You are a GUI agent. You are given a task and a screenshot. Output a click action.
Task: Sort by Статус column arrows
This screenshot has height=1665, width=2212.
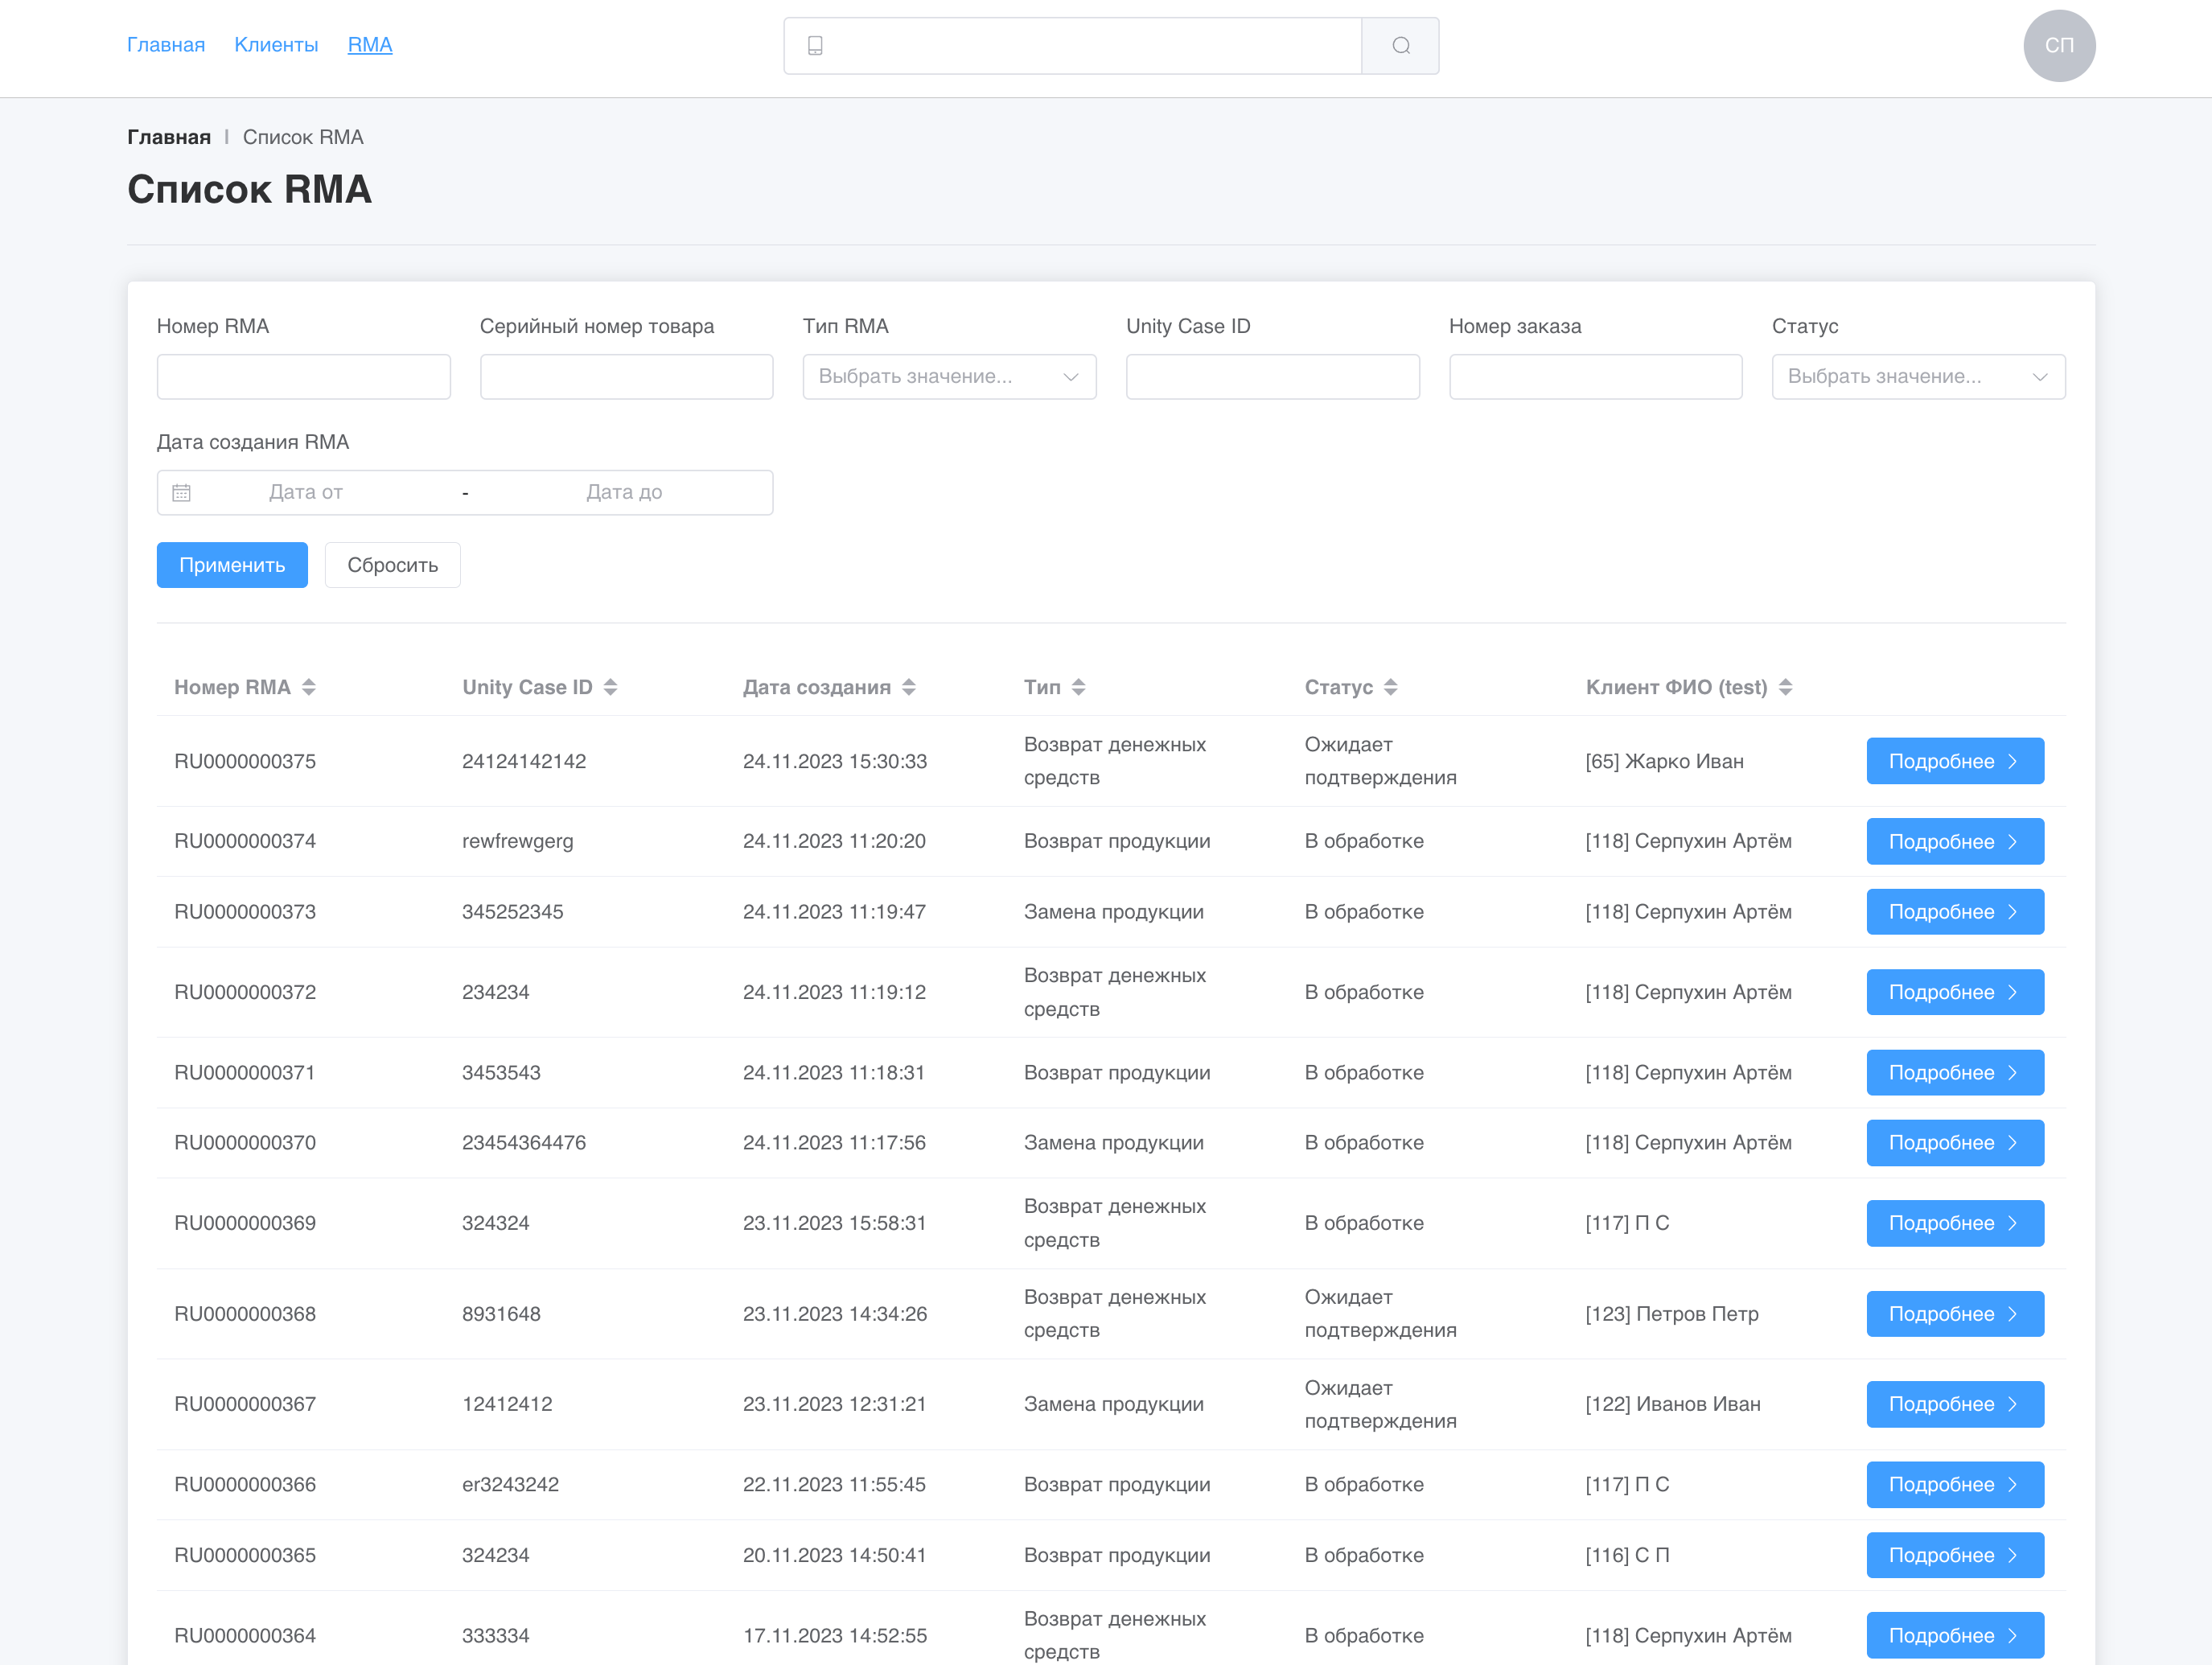click(x=1390, y=687)
